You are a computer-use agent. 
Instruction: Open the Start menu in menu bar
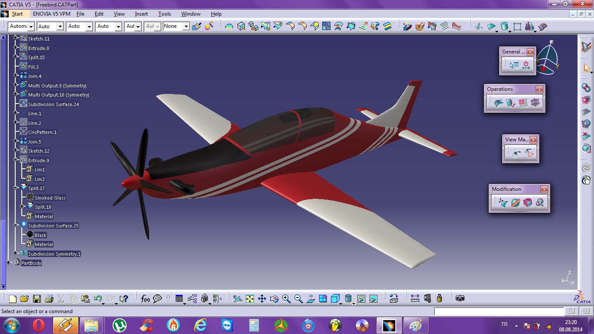click(x=17, y=14)
